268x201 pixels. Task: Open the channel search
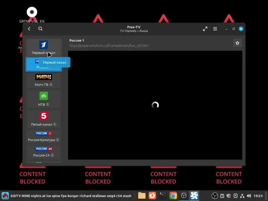coord(40,29)
